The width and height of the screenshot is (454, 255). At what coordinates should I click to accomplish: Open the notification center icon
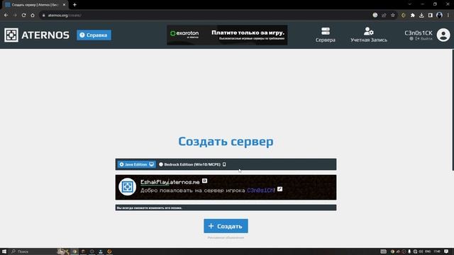point(446,251)
